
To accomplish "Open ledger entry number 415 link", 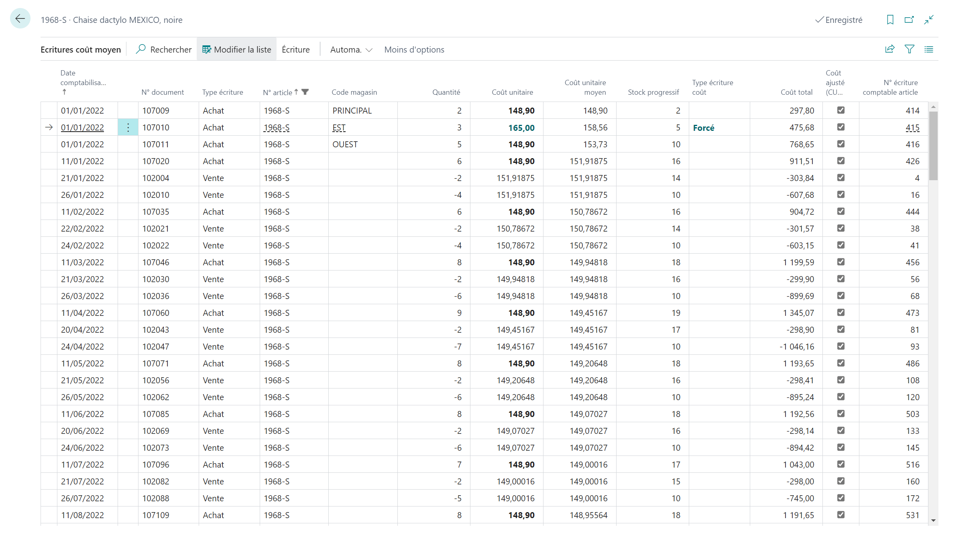I will [x=912, y=128].
